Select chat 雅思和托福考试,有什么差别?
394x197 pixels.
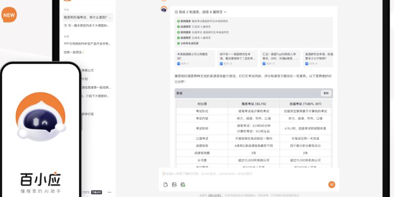pos(87,17)
